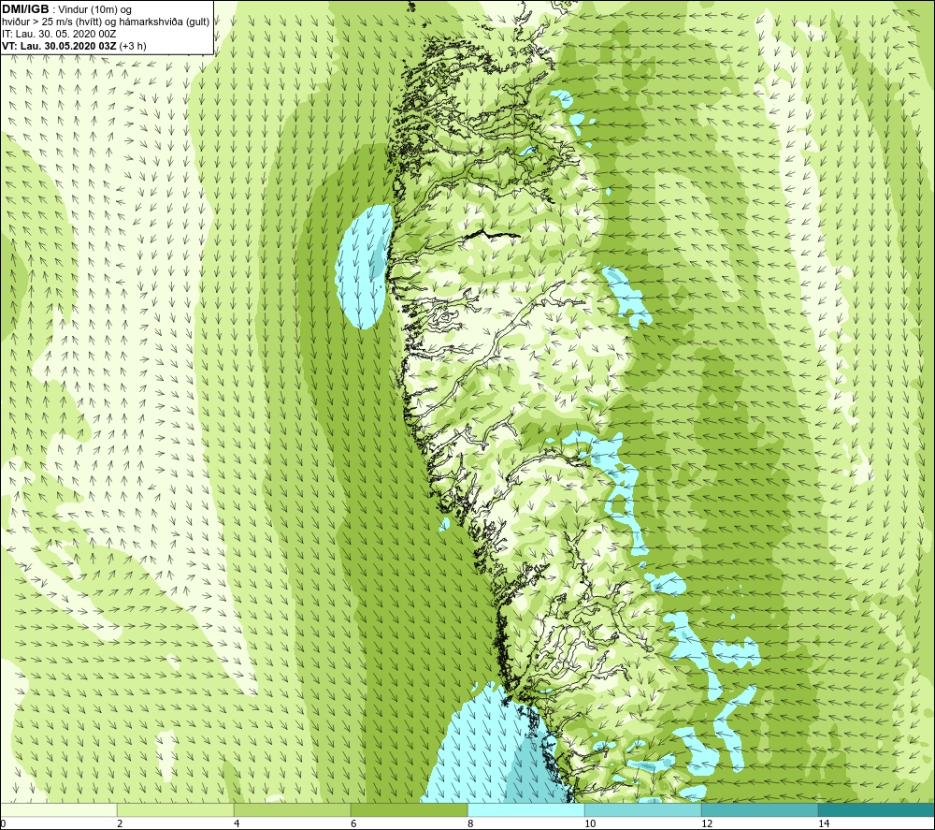This screenshot has height=830, width=935.
Task: Click the "10" scale label
Action: tap(590, 823)
